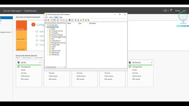Expand the Program Data arrow
This screenshot has width=189, height=106.
click(48, 45)
